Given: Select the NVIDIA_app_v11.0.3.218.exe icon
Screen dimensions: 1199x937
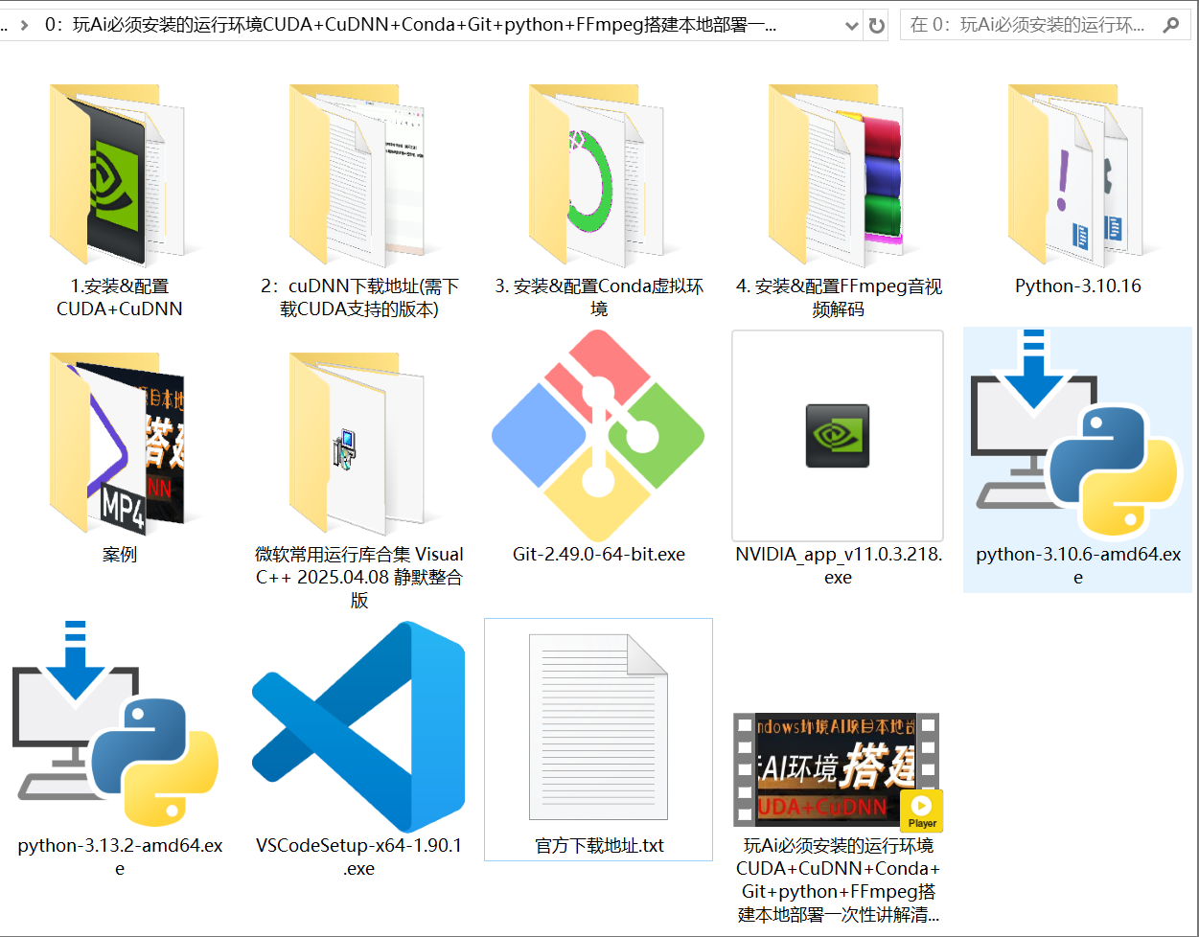Looking at the screenshot, I should (x=838, y=436).
